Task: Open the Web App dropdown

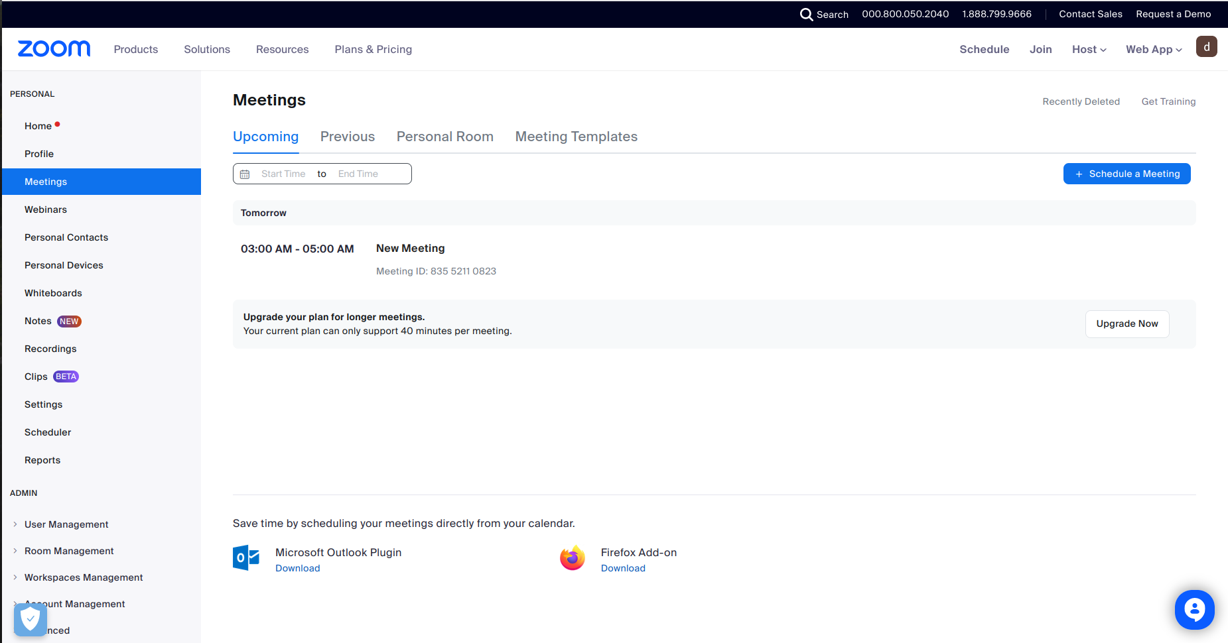Action: 1153,50
